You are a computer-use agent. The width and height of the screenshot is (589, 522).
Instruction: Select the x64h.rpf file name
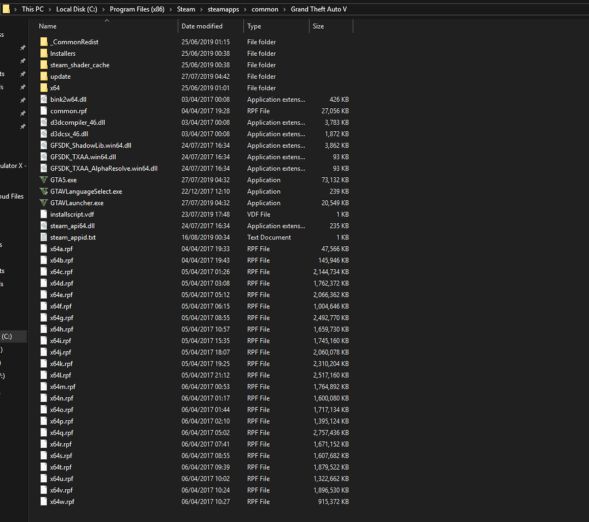(x=62, y=329)
